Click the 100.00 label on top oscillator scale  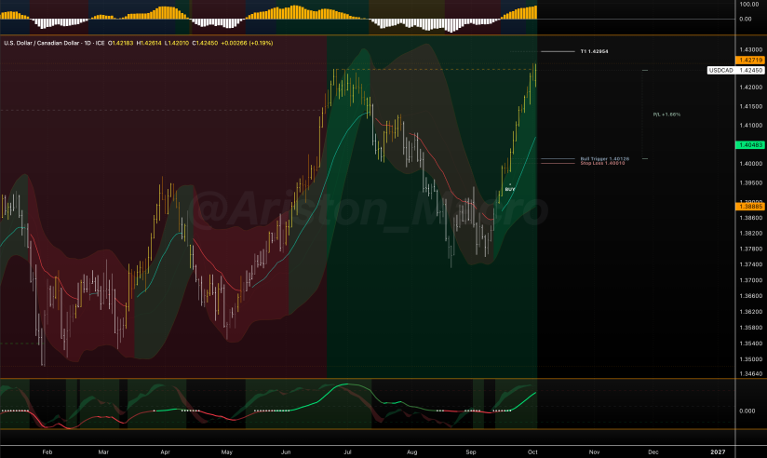[x=749, y=5]
